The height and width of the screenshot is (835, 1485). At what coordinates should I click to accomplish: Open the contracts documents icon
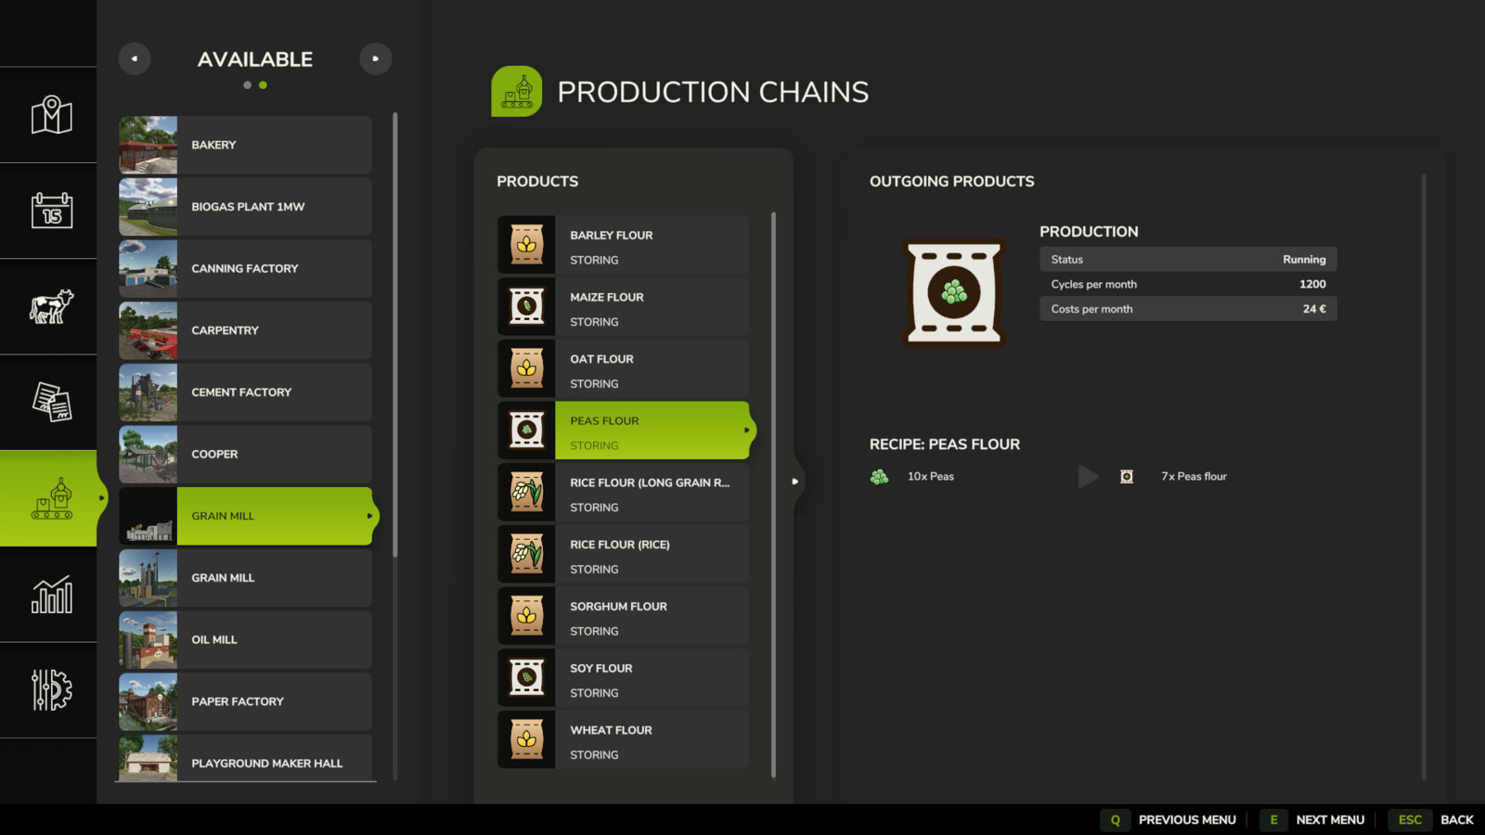51,402
